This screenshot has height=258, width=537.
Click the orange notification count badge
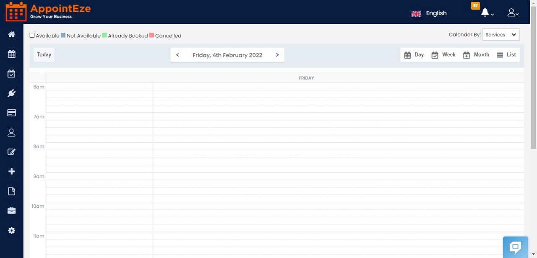(475, 5)
